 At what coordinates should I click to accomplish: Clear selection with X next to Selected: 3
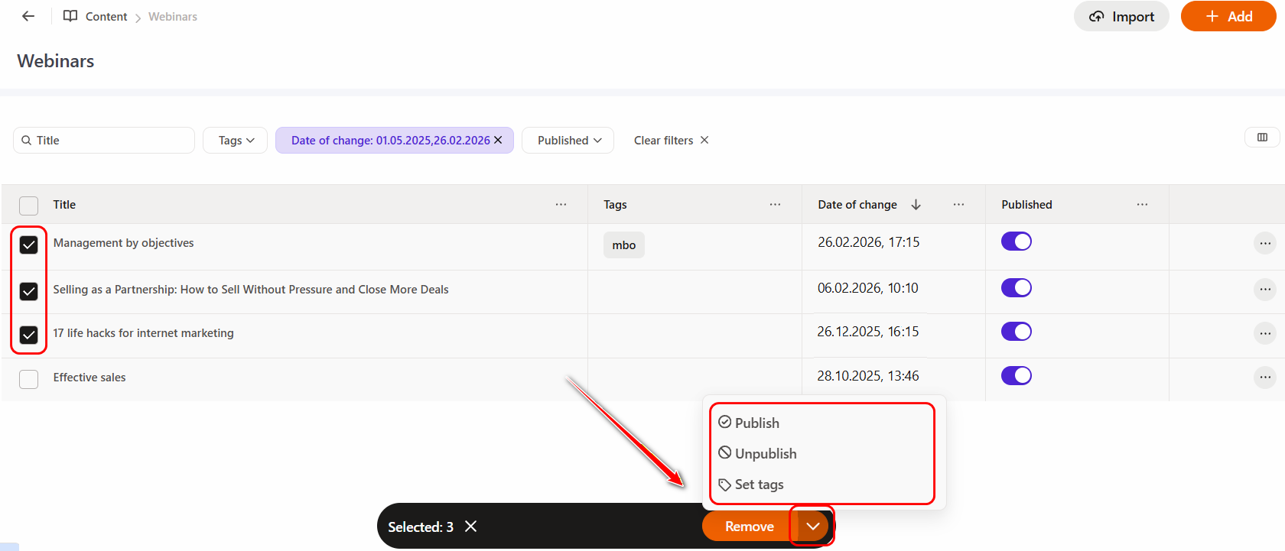pyautogui.click(x=471, y=527)
